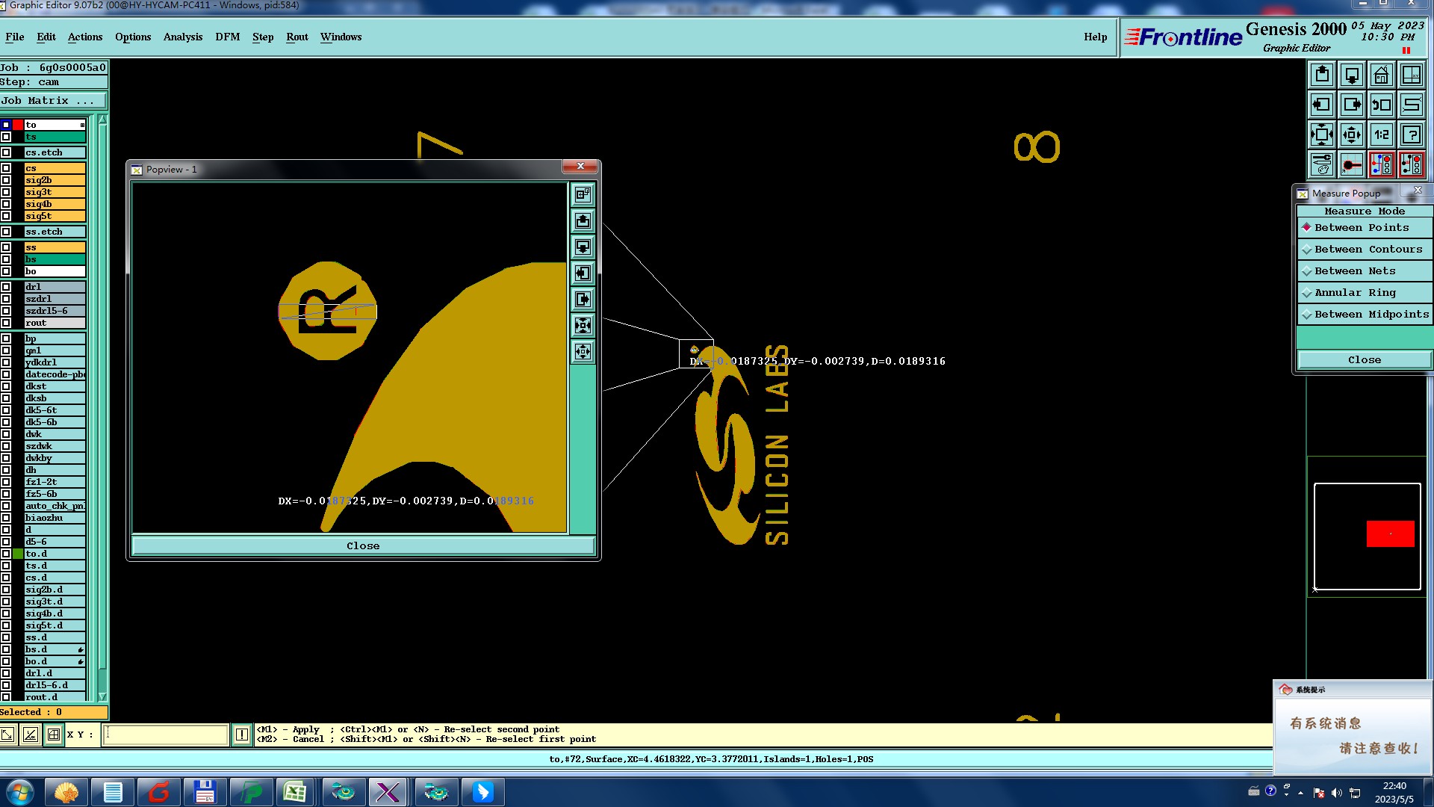Open the Step menu
Viewport: 1434px width, 807px height.
pos(263,37)
